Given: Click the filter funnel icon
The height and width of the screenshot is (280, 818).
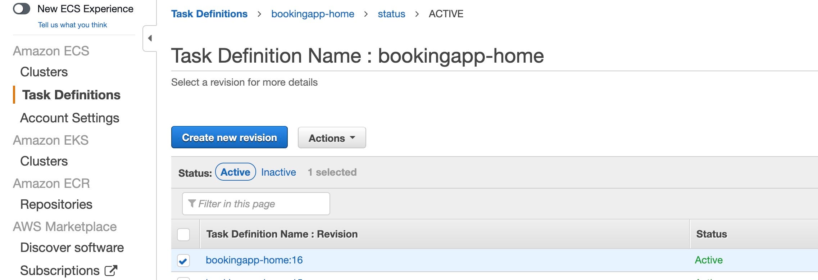Looking at the screenshot, I should tap(192, 204).
